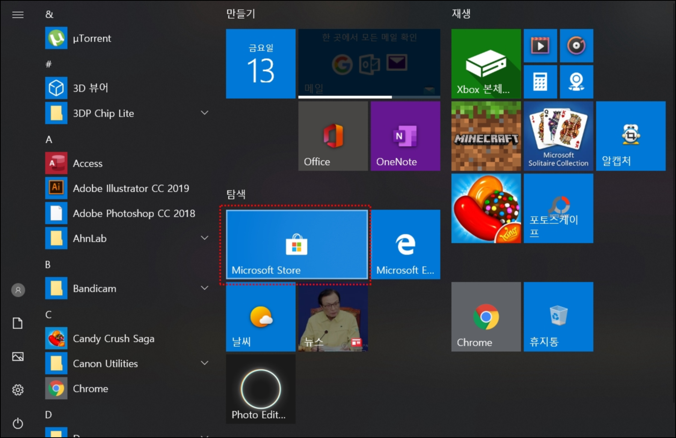Open the calendar tile showing 13
This screenshot has height=438, width=676.
(261, 64)
